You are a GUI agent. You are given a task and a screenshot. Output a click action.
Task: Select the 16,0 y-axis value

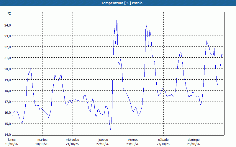click(8, 113)
